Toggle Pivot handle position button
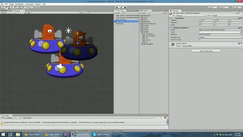This screenshot has width=243, height=137. [28, 8]
